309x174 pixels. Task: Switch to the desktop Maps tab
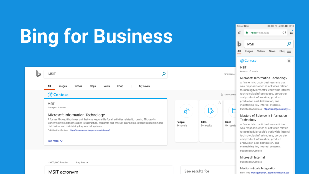[93, 86]
